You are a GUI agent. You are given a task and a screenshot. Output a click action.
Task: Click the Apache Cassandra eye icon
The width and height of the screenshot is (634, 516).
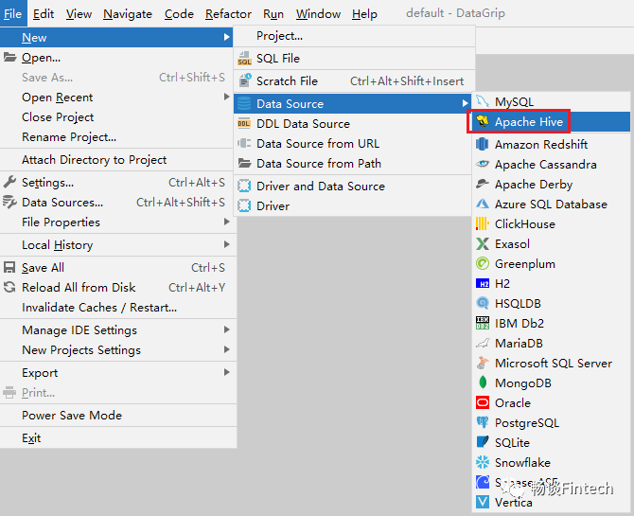click(482, 164)
